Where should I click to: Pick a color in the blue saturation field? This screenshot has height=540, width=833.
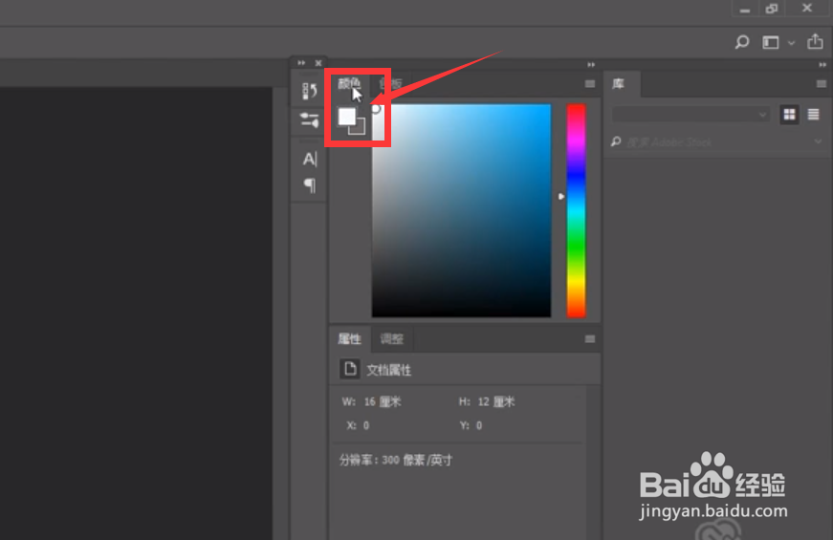461,211
